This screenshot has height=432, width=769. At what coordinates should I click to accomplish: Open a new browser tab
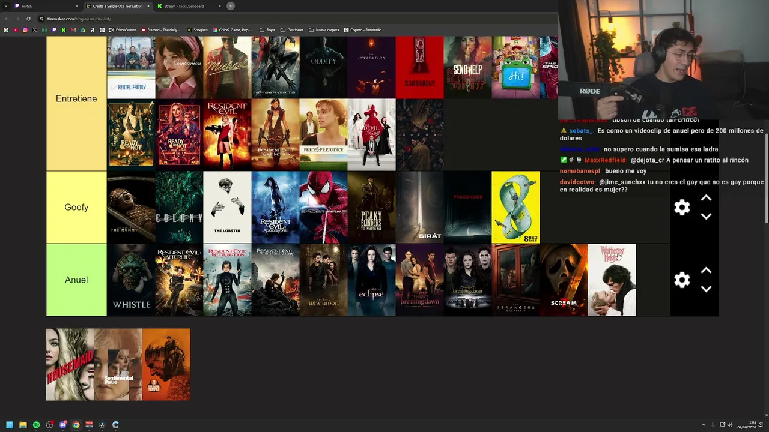point(231,6)
